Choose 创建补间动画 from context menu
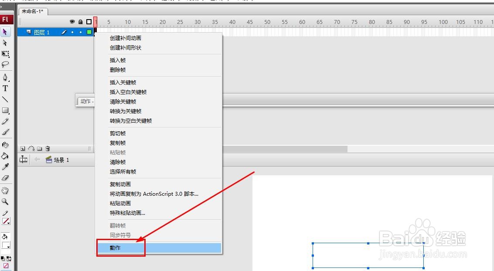The image size is (494, 271). 126,38
